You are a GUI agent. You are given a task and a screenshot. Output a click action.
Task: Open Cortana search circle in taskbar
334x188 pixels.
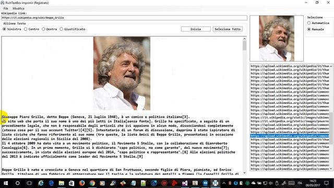tap(17, 183)
